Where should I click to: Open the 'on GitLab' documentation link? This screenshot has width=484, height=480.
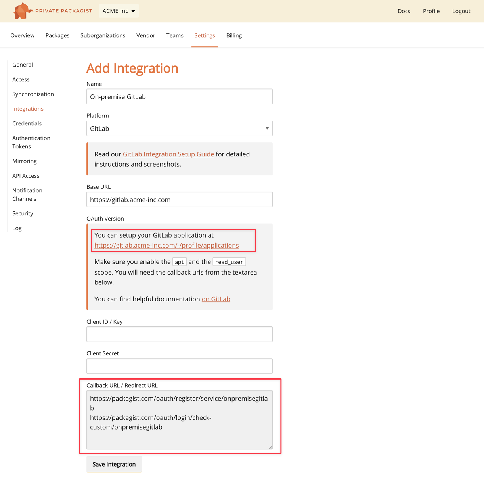pos(216,299)
